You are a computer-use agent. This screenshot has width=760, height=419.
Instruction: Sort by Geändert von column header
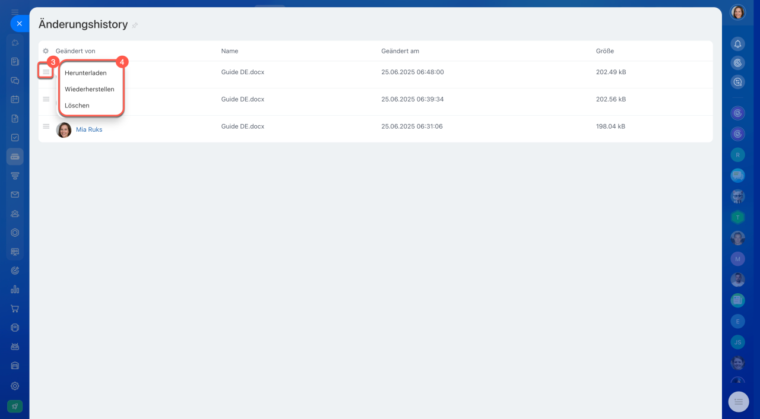click(75, 51)
